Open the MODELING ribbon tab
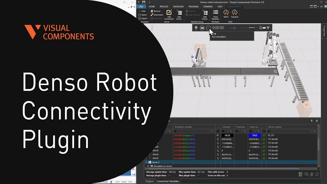The height and width of the screenshot is (184, 327). coord(178,7)
